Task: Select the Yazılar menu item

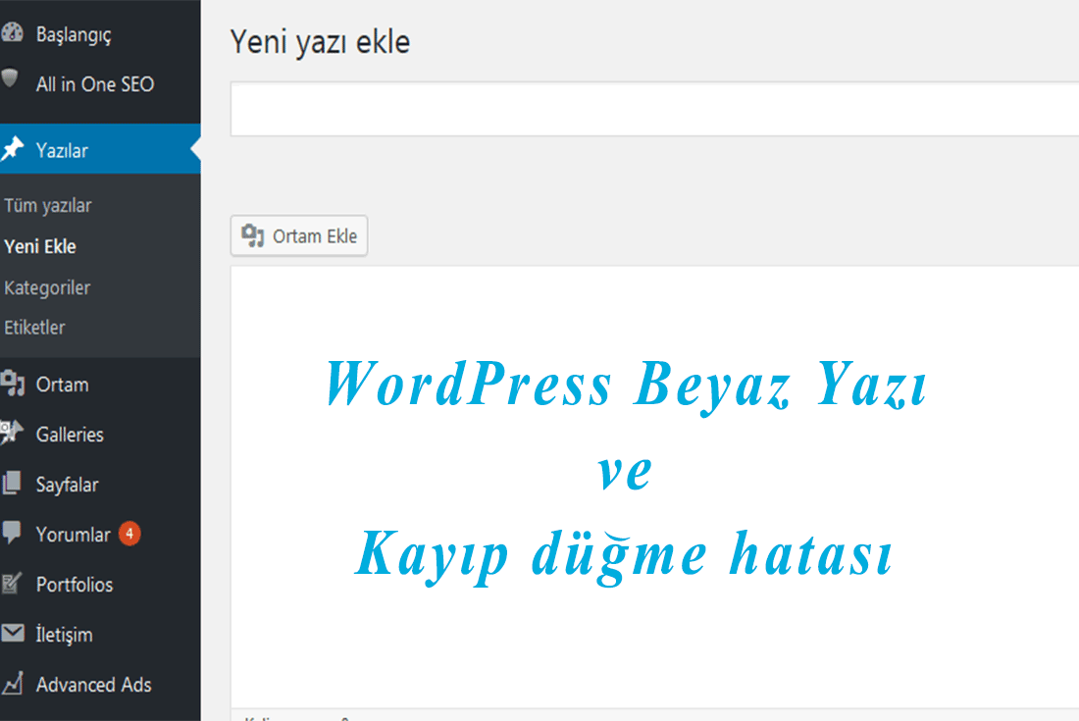Action: tap(100, 149)
